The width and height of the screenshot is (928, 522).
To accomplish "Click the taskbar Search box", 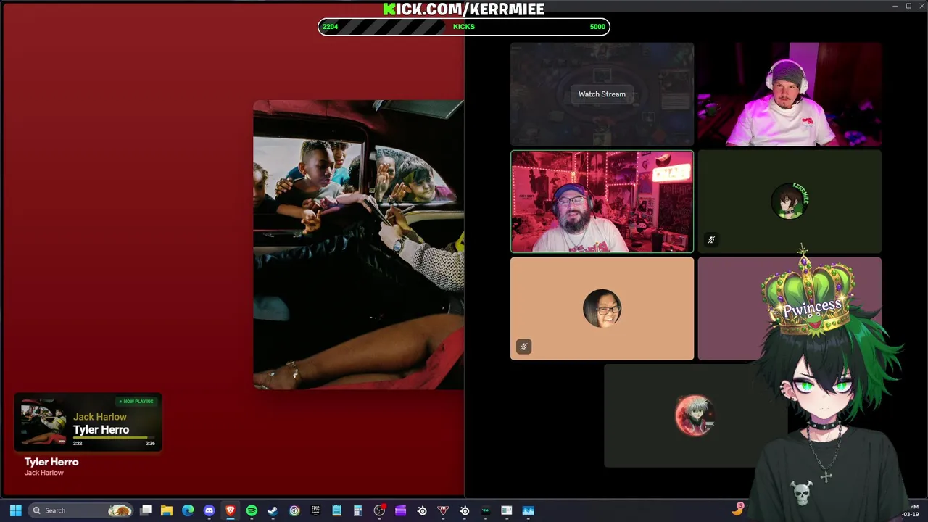I will coord(80,510).
